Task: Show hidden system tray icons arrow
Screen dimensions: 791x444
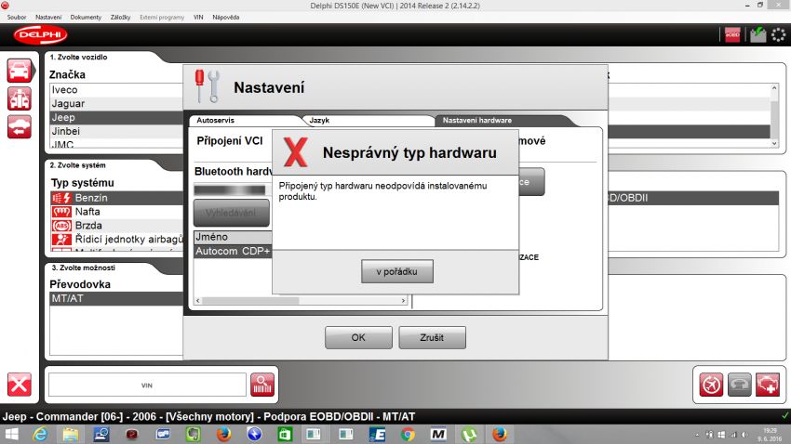Action: click(x=698, y=435)
